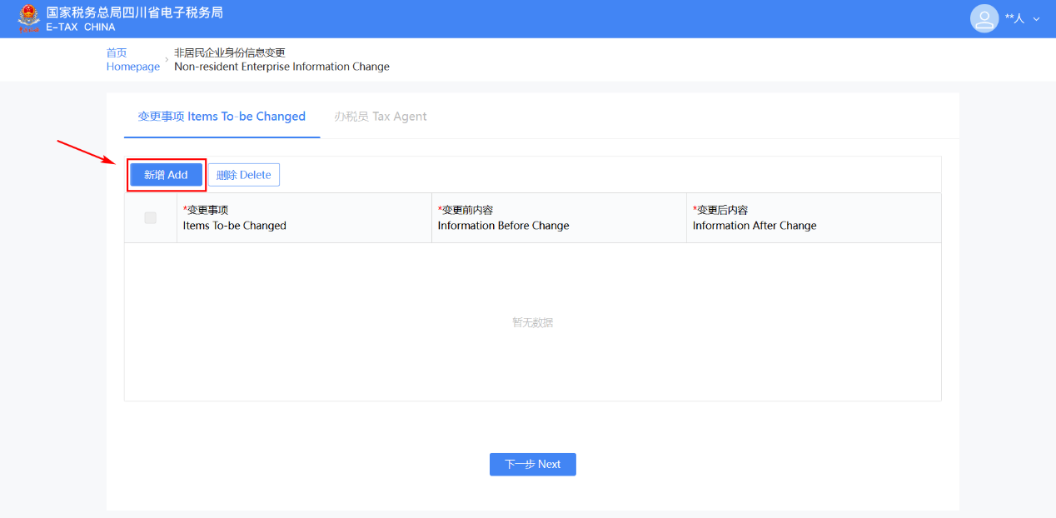Click the breadcrumb separator arrow
Image resolution: width=1056 pixels, height=518 pixels.
tap(167, 59)
